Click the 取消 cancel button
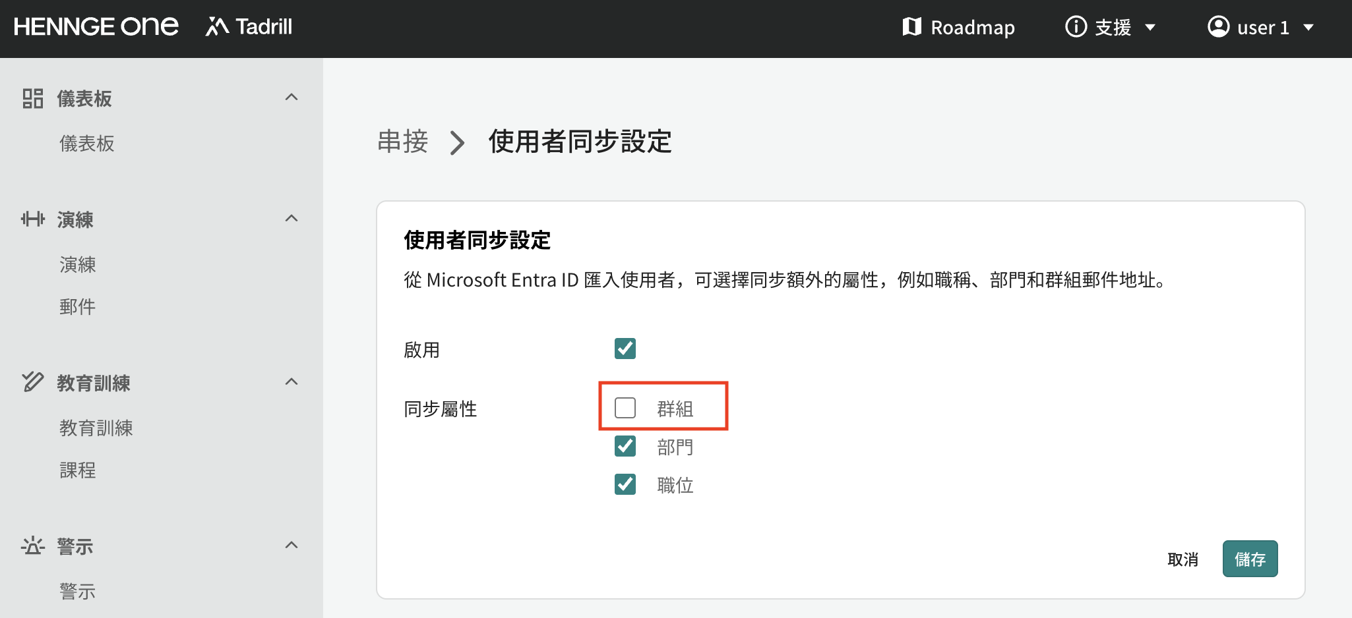This screenshot has width=1352, height=618. (1183, 559)
